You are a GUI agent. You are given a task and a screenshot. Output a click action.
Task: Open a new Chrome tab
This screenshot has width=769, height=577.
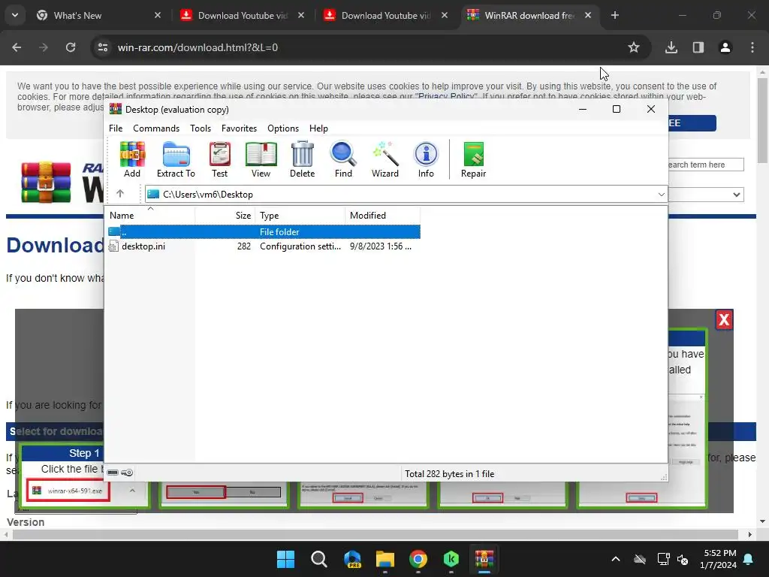point(614,15)
